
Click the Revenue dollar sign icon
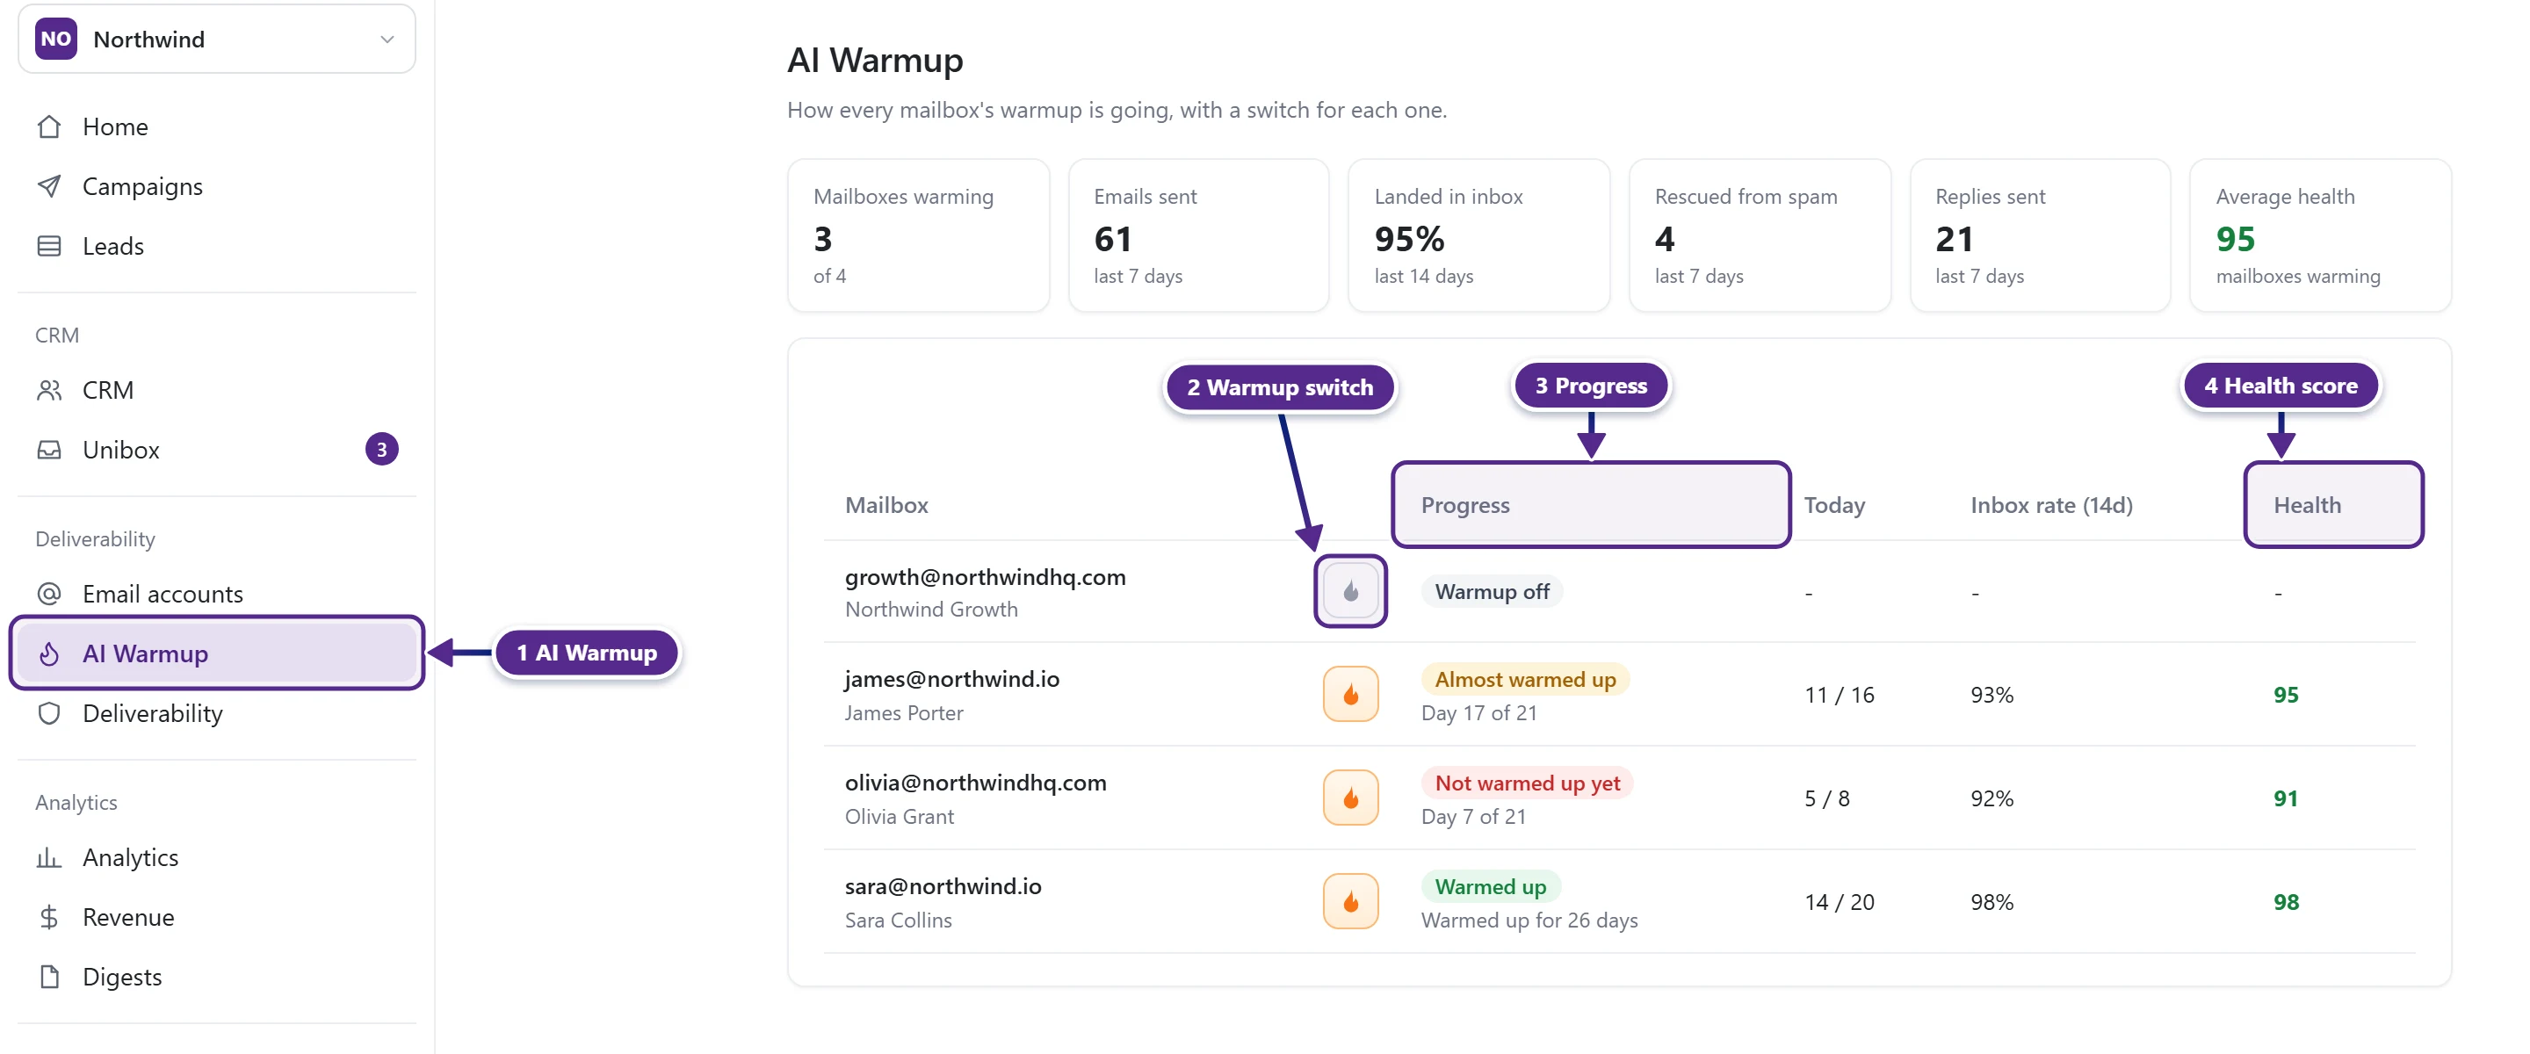click(49, 918)
